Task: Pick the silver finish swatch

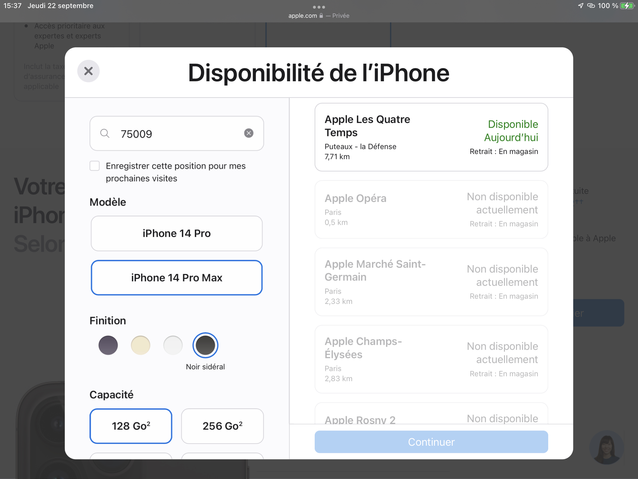Action: pos(173,345)
